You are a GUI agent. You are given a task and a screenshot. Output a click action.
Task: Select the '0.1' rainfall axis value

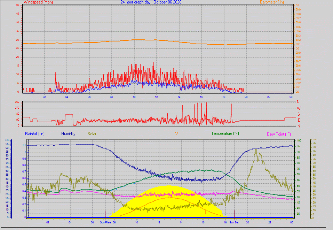[x=24, y=210]
